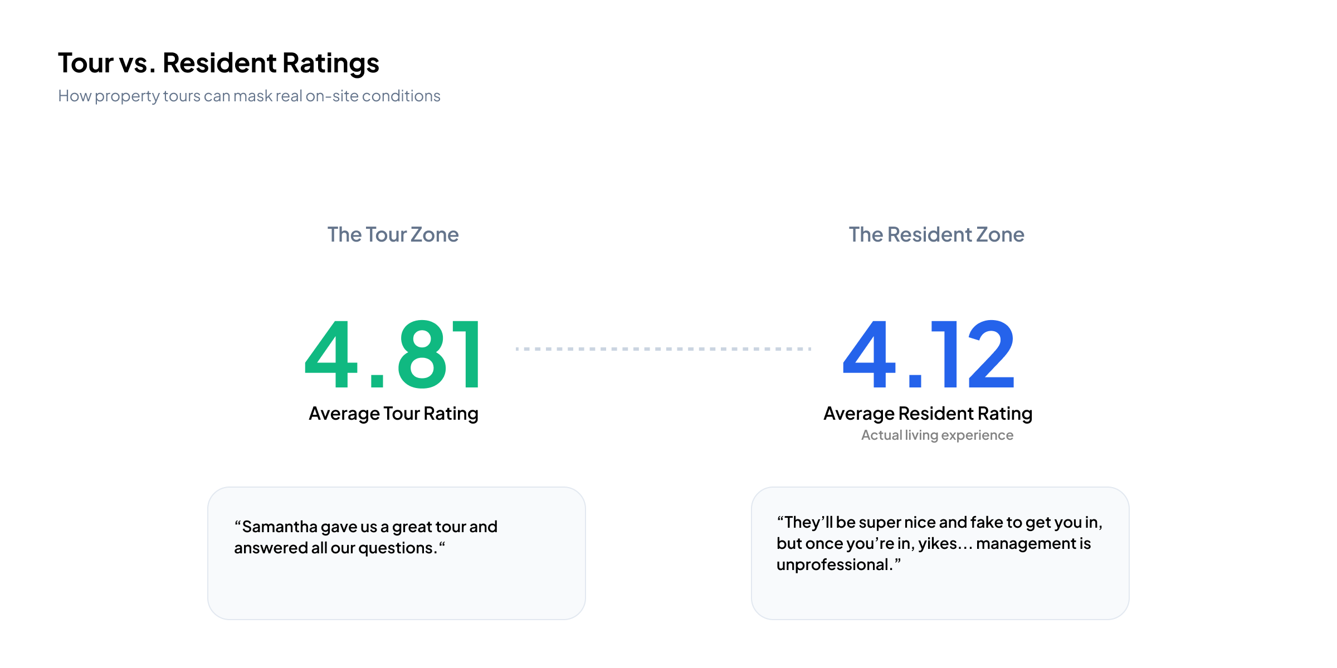Select the blue 4.12 rating number

click(928, 355)
